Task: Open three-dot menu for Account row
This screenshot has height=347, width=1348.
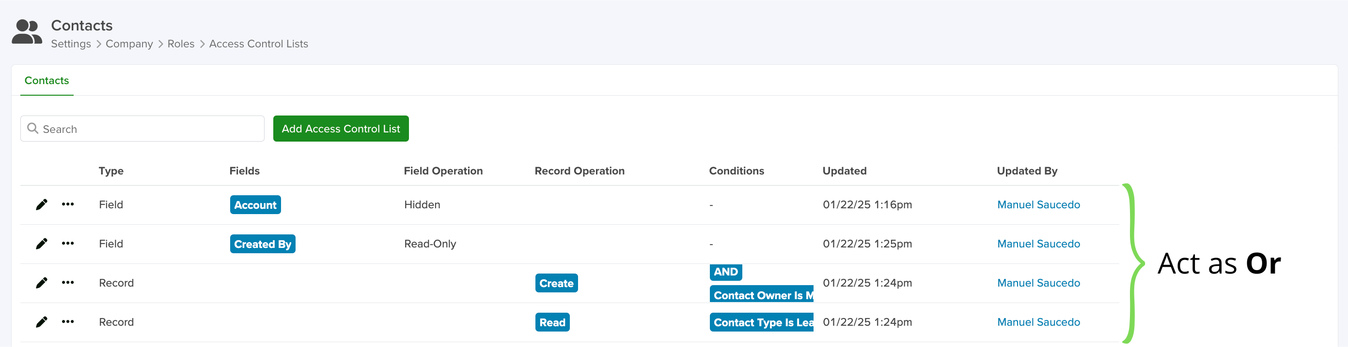Action: pos(67,204)
